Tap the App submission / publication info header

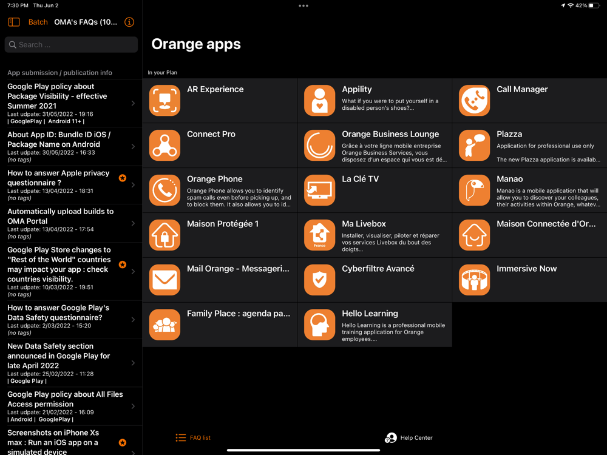tap(59, 73)
